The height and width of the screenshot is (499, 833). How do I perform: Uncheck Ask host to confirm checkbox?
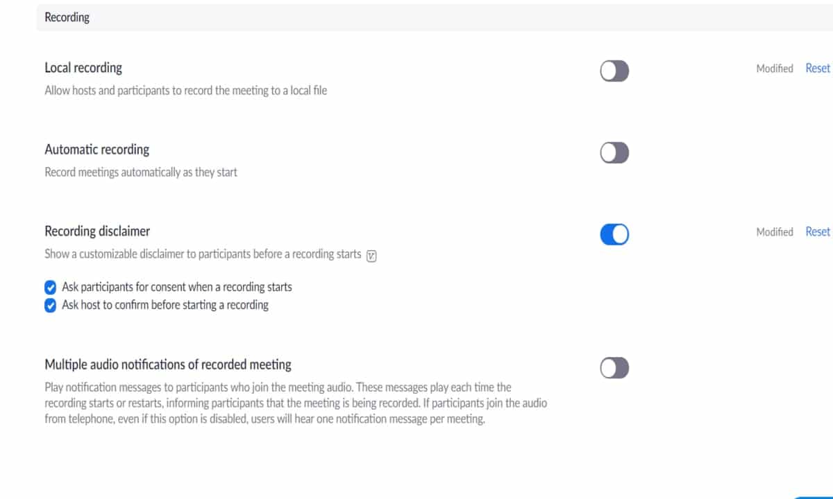(50, 306)
